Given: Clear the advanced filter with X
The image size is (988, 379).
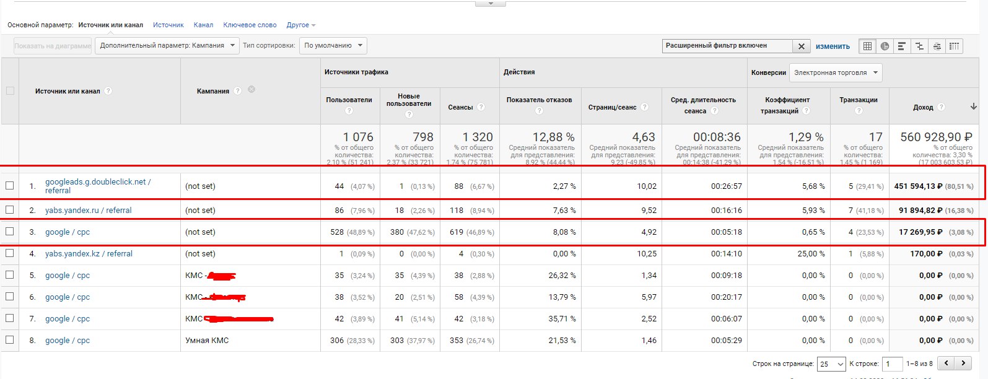Looking at the screenshot, I should (x=802, y=46).
